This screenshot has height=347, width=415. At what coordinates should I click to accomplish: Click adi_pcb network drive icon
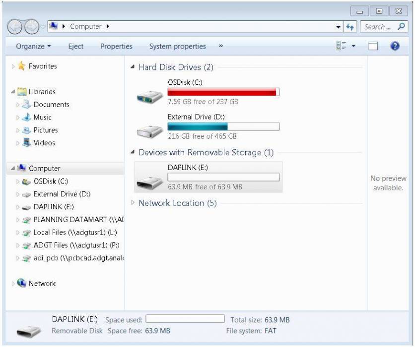(x=26, y=258)
